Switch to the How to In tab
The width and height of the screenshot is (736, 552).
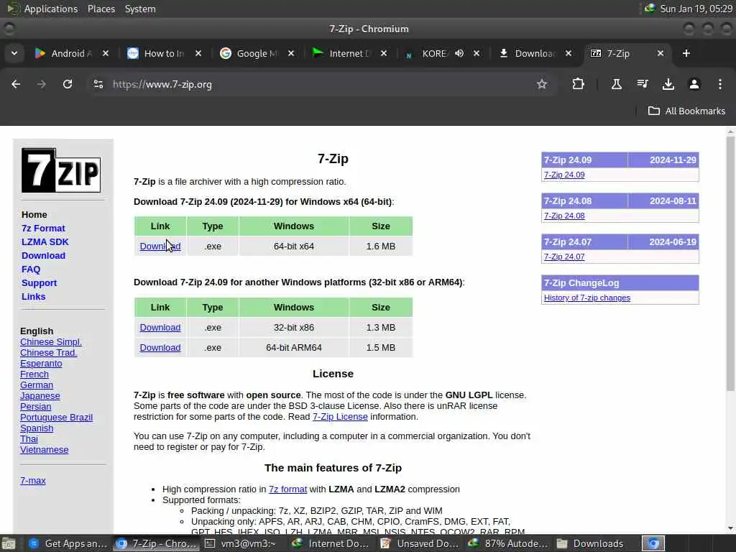pyautogui.click(x=165, y=53)
